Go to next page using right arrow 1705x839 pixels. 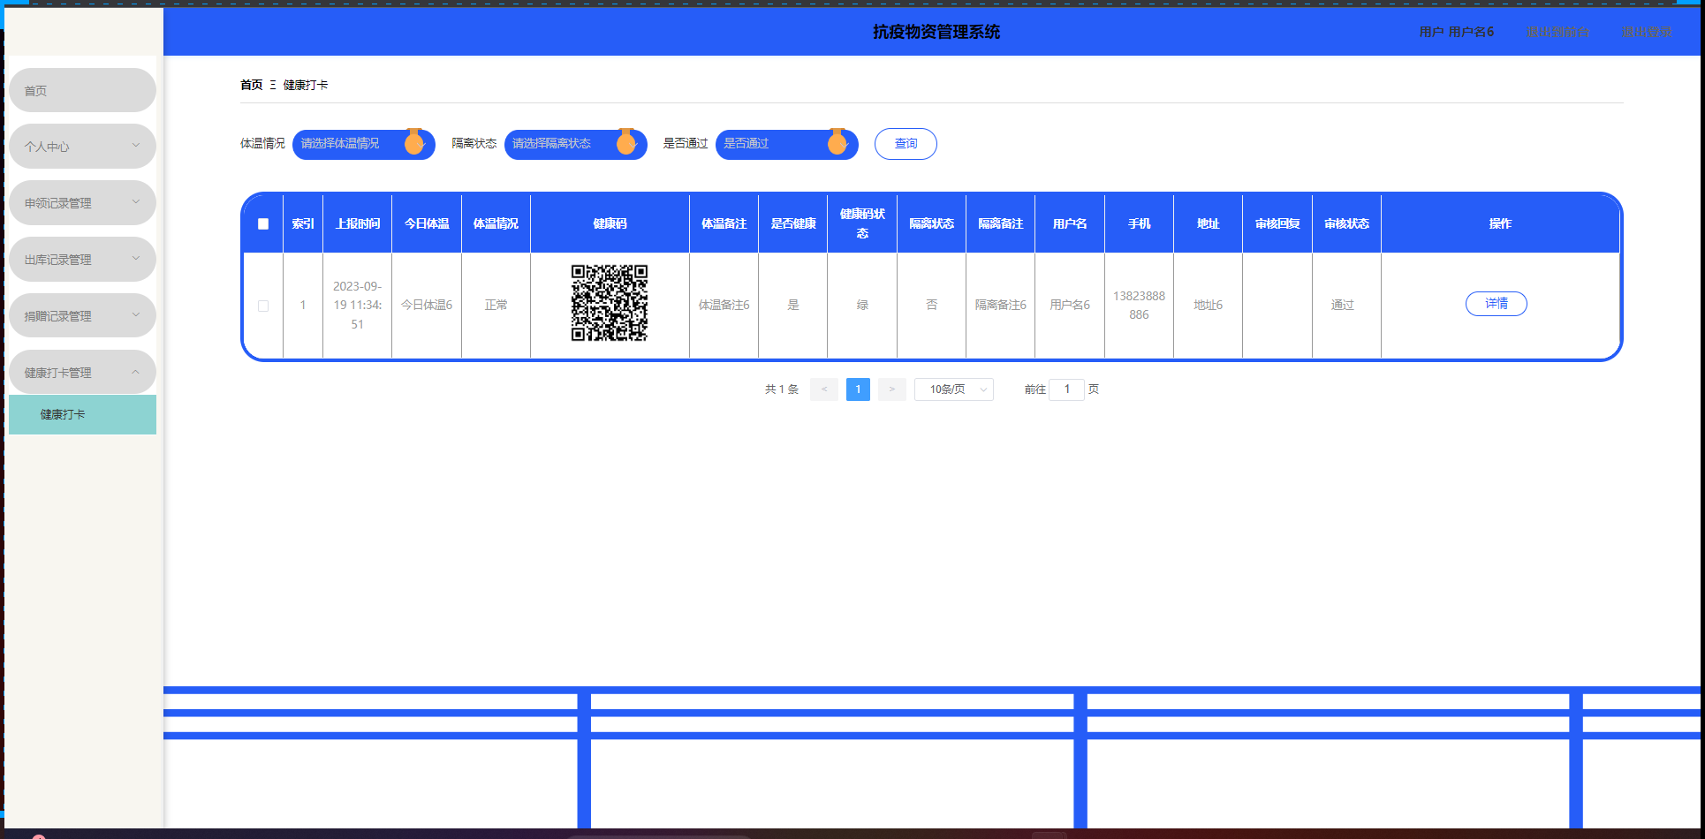[x=891, y=389]
